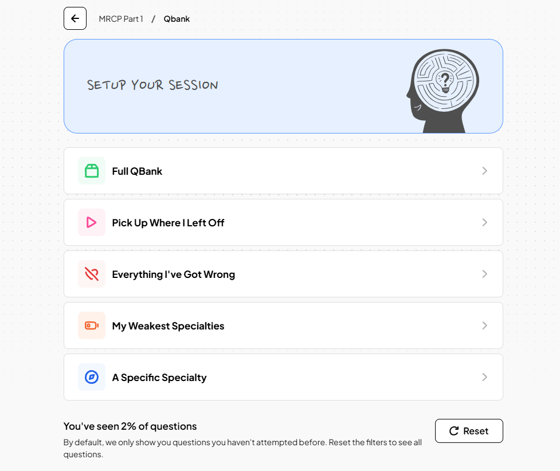Go to MRCP Part 1 breadcrumb
This screenshot has height=471, width=560.
click(121, 19)
